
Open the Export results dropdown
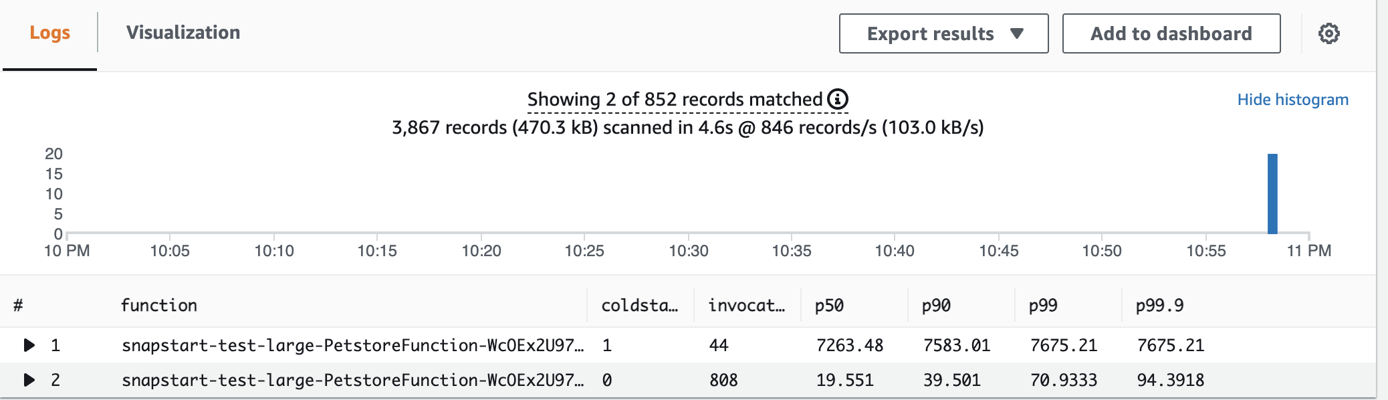[943, 33]
